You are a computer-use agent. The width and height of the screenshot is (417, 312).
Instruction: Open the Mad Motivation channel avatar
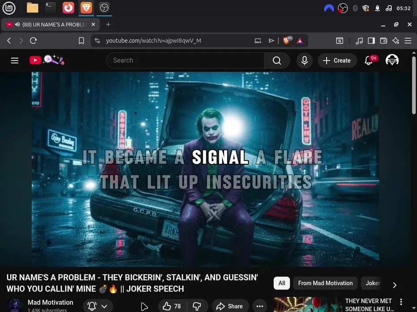[x=15, y=305]
